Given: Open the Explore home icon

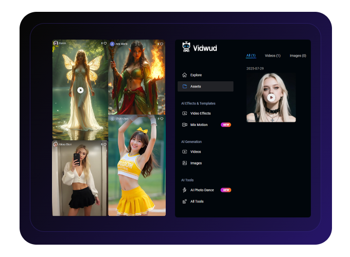Looking at the screenshot, I should 185,75.
